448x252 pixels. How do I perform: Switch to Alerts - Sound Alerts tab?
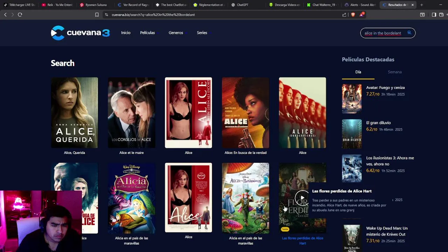click(361, 5)
